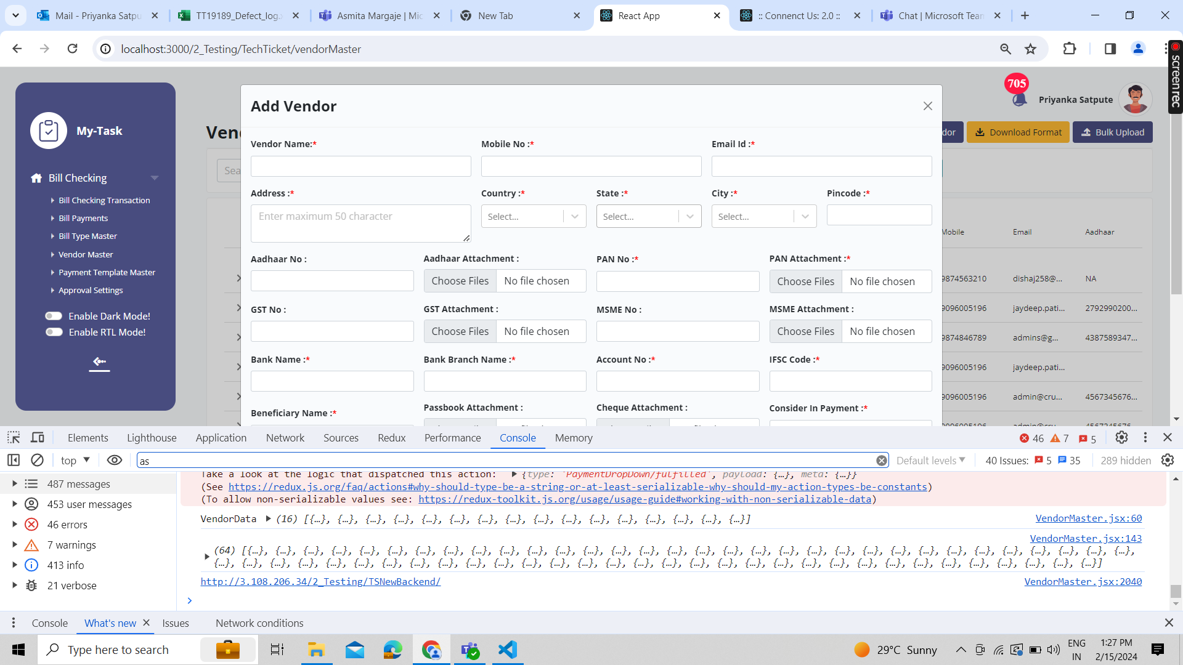
Task: Click the Download Format button
Action: (1018, 132)
